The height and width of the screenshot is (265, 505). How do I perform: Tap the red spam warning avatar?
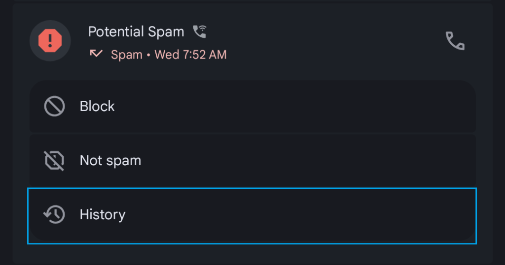point(50,40)
